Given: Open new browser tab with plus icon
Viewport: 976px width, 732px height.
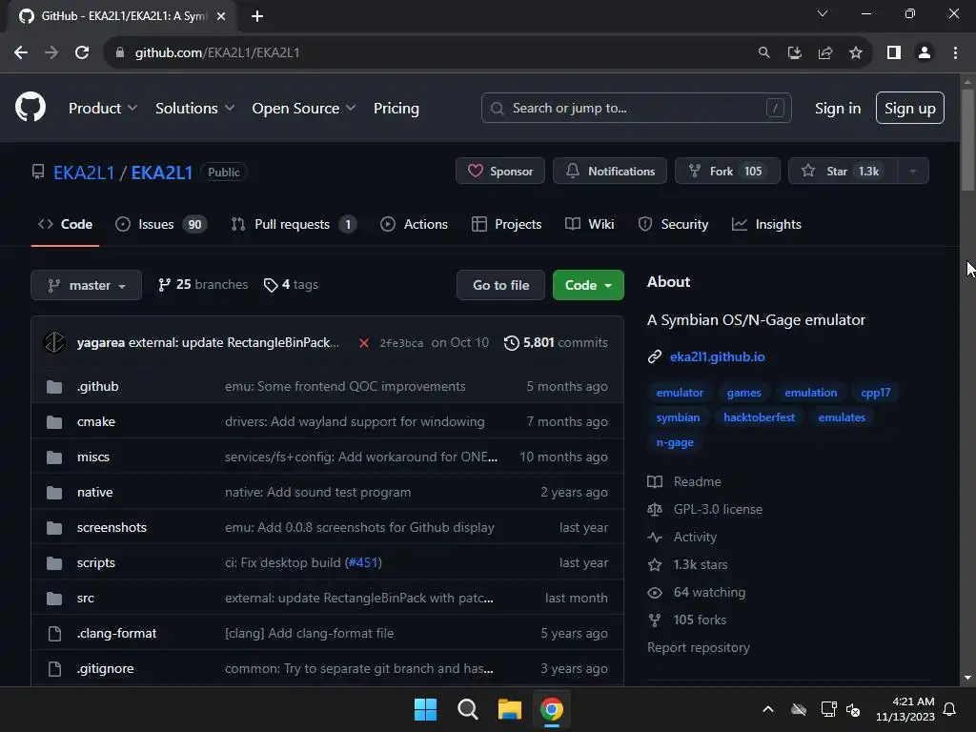Looking at the screenshot, I should [257, 16].
